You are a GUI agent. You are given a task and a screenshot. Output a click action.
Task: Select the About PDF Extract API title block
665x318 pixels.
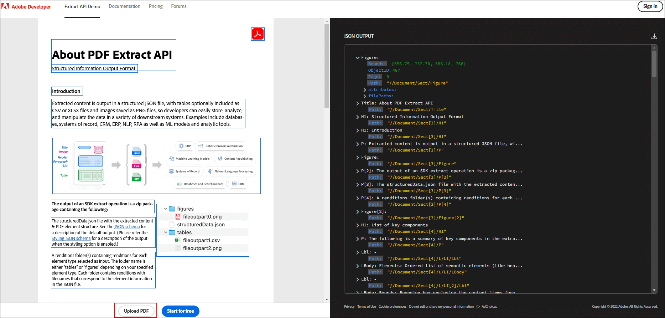tap(114, 55)
